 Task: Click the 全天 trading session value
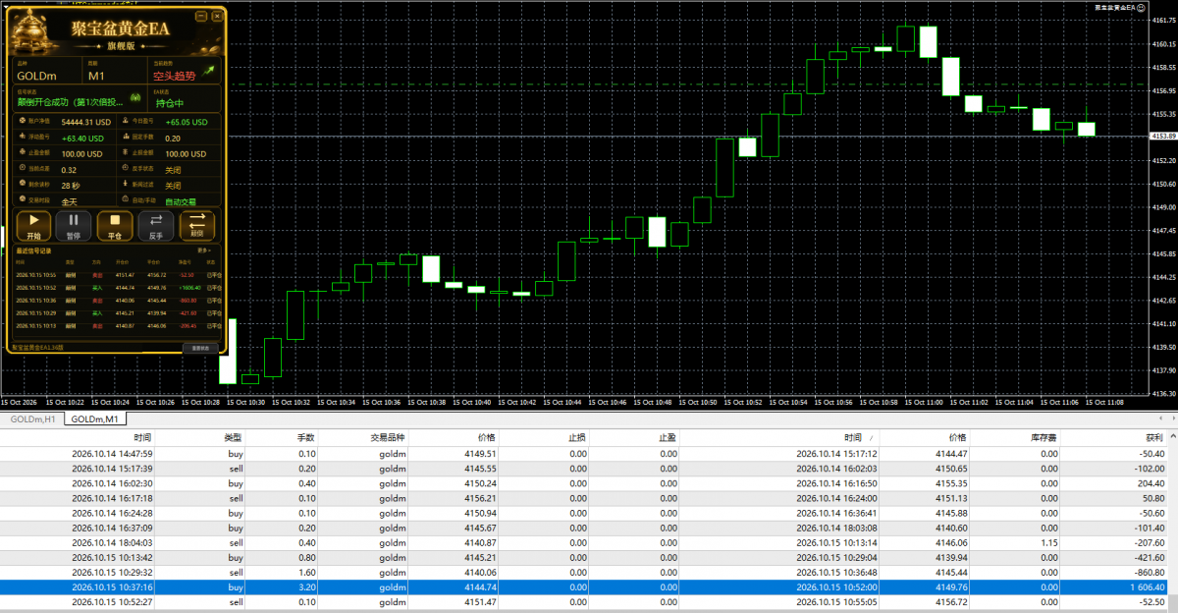69,201
